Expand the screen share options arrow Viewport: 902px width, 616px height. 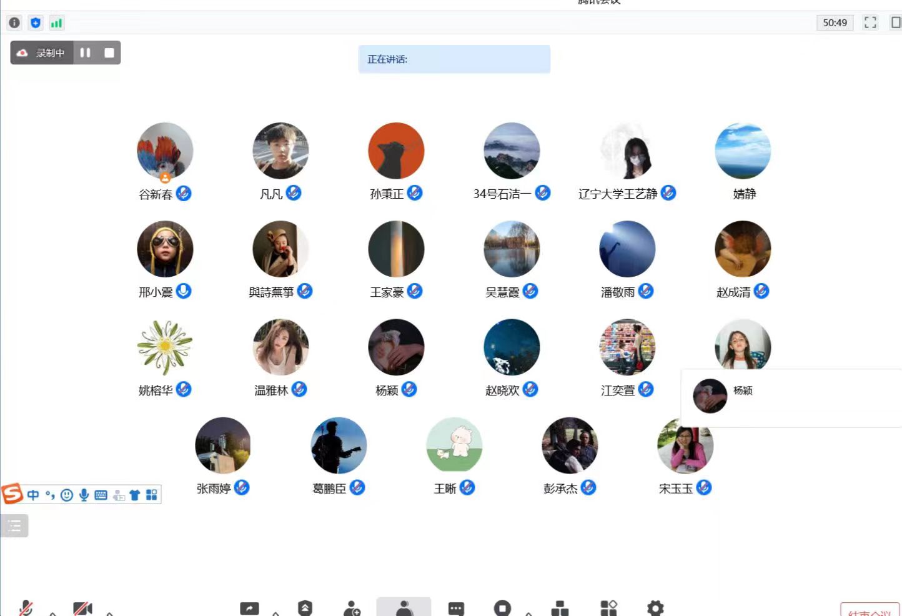coord(275,614)
